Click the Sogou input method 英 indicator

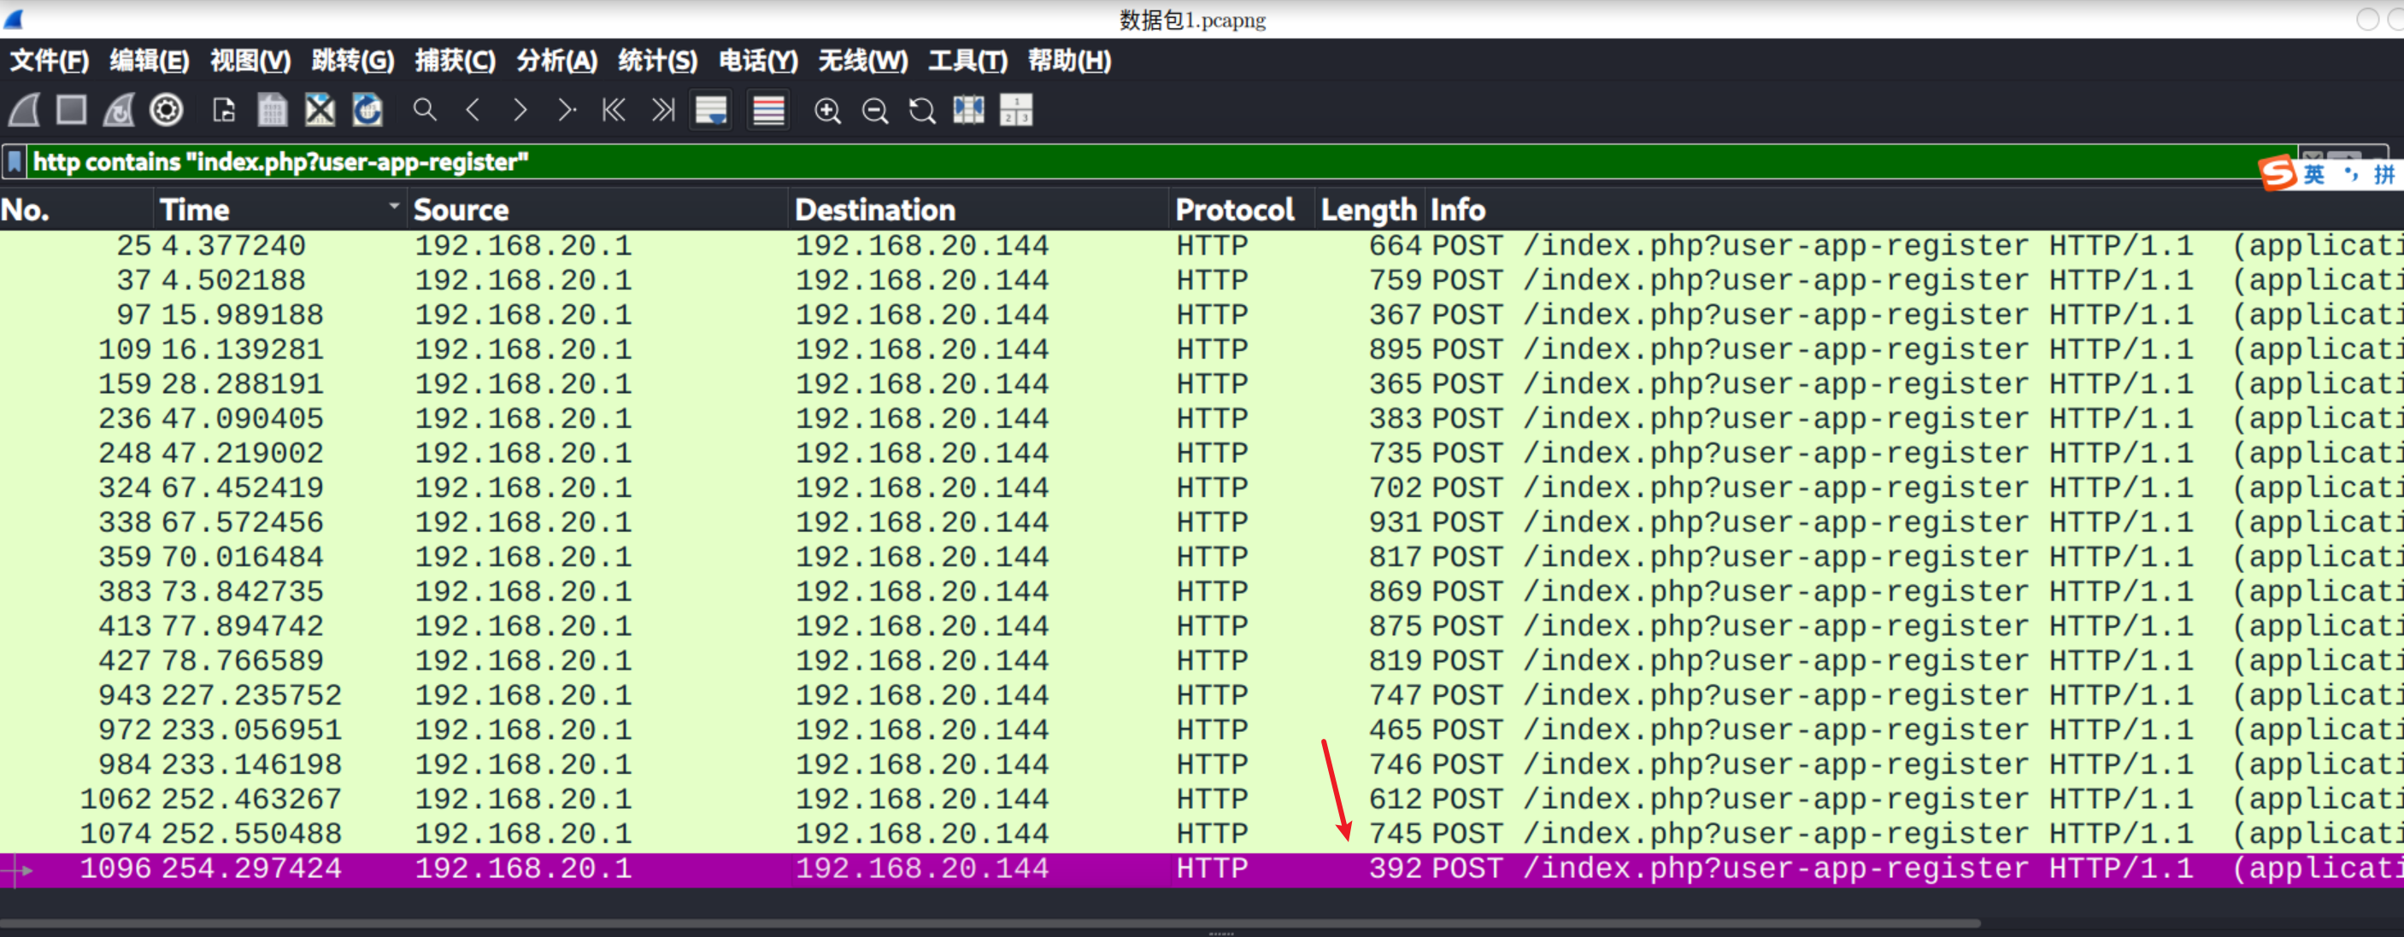coord(2314,174)
